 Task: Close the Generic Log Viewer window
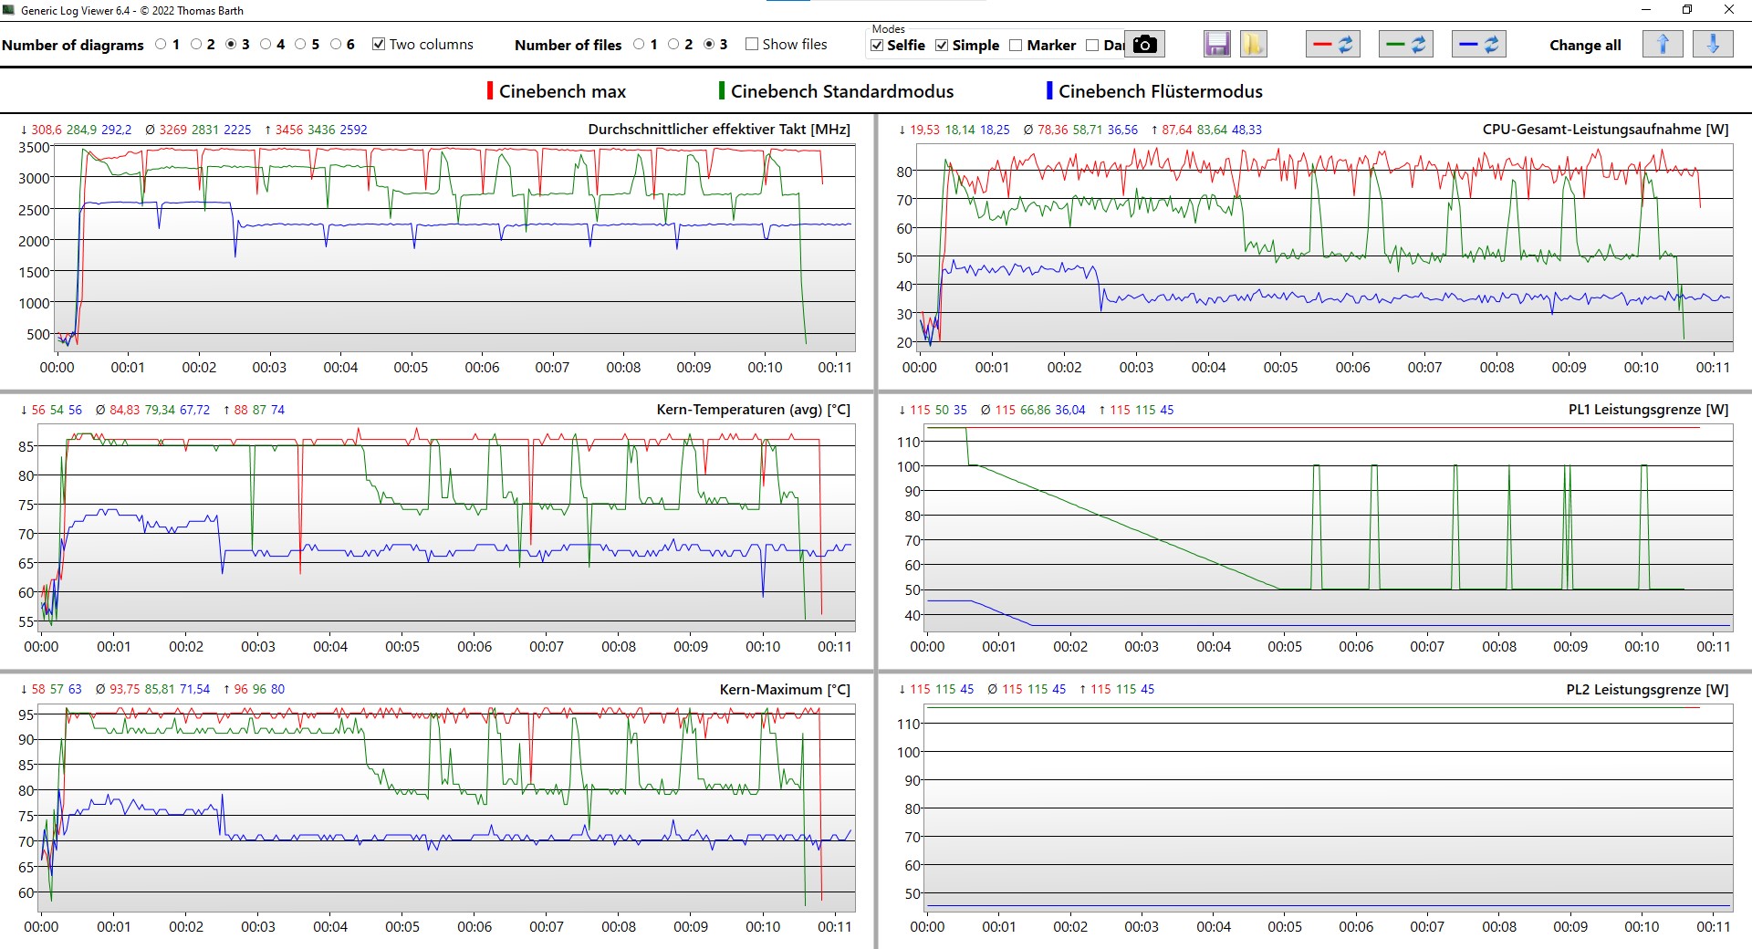(x=1729, y=10)
